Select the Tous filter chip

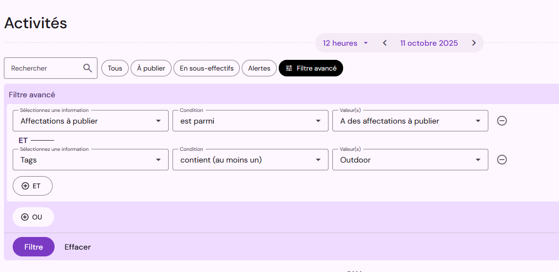[115, 68]
